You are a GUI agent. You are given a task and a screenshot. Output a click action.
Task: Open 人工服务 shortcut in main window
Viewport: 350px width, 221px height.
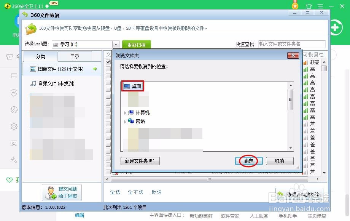point(259,216)
